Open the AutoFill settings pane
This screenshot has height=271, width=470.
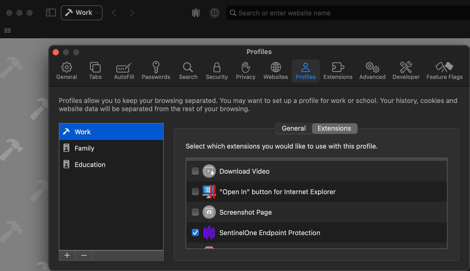tap(124, 71)
